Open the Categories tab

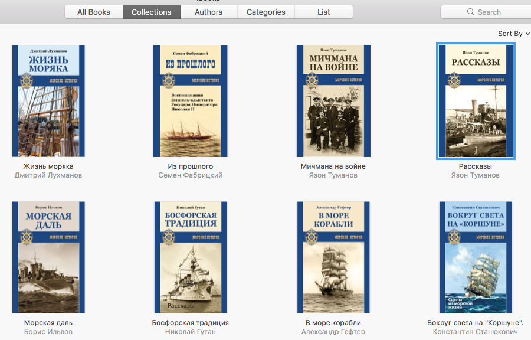[266, 12]
